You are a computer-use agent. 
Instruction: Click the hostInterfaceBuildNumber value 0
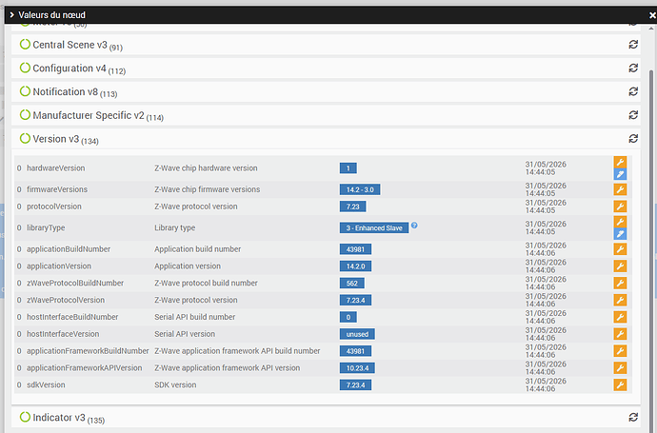348,317
